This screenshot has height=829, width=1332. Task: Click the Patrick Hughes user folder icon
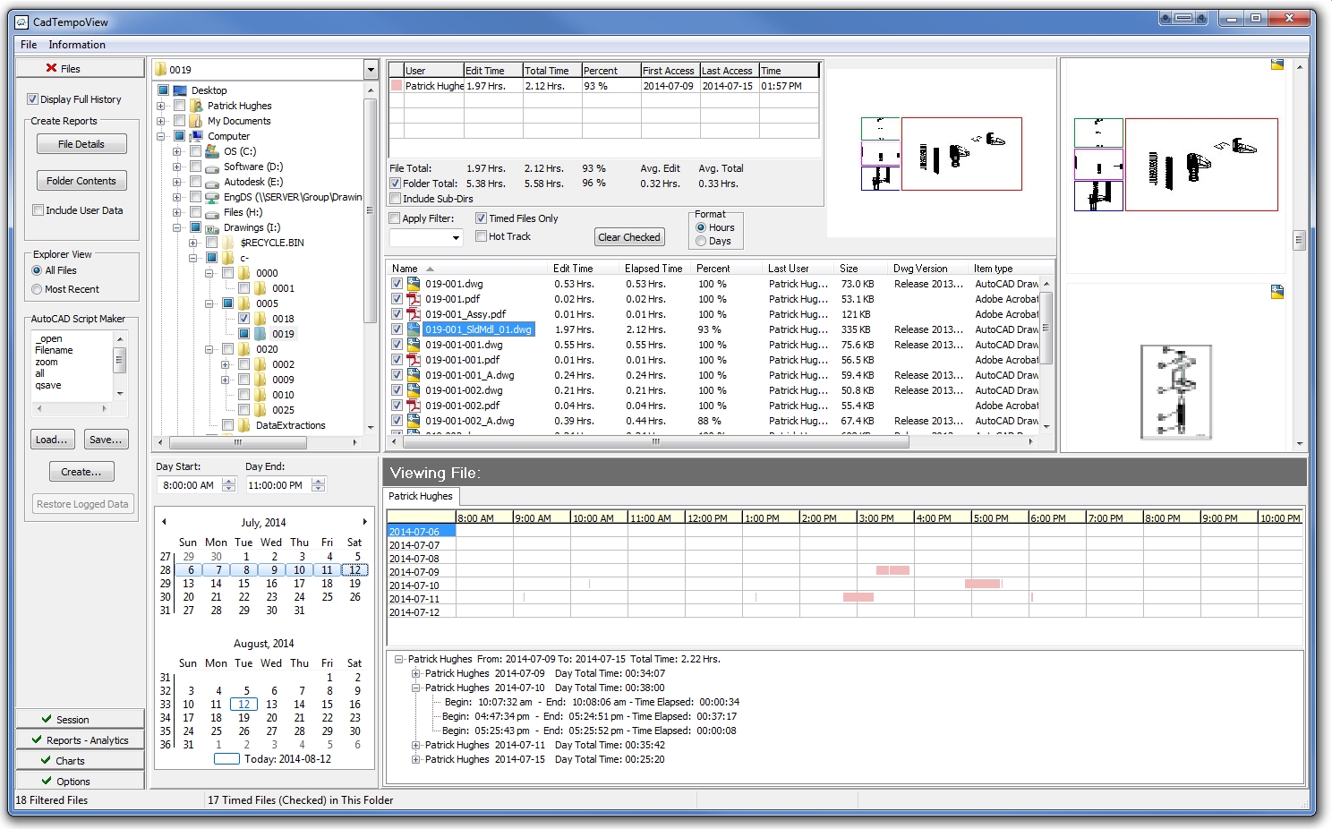[x=196, y=106]
